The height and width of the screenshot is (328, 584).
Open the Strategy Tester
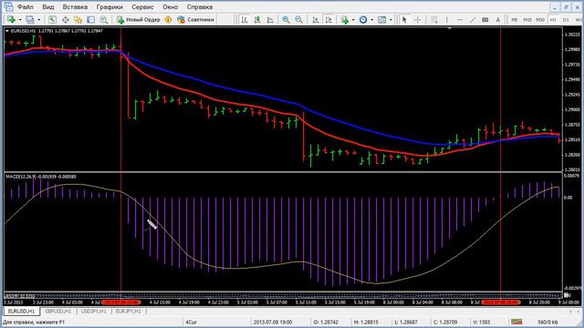click(x=104, y=20)
